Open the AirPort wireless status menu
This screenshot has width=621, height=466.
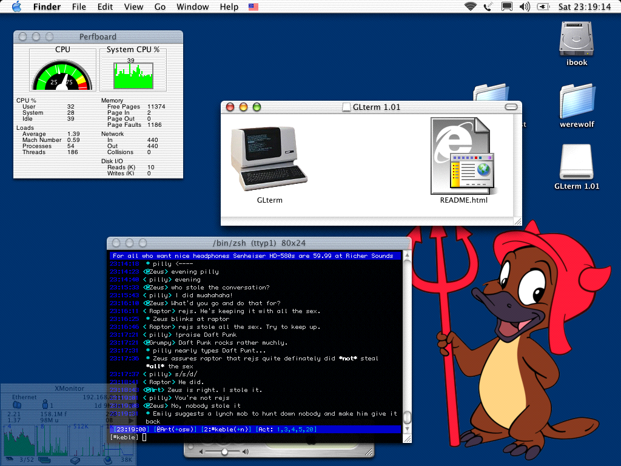[x=470, y=6]
